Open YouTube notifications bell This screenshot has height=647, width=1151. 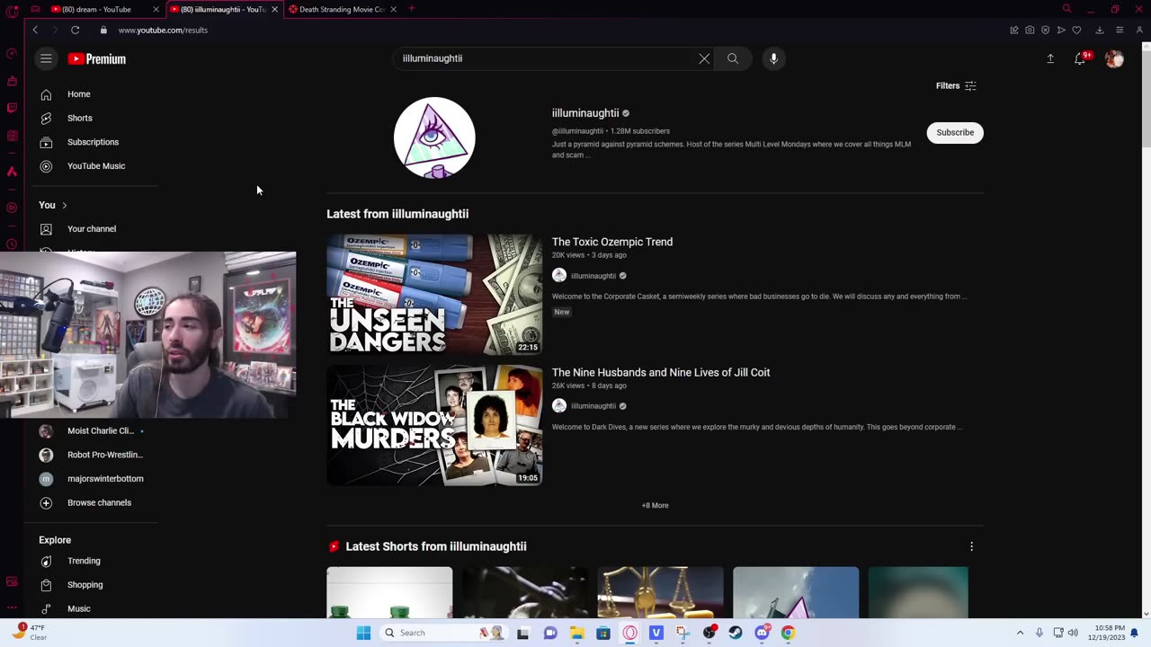pos(1080,58)
